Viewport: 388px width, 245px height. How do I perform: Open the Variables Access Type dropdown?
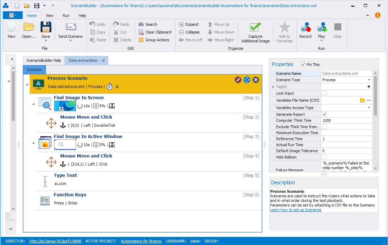coord(369,108)
